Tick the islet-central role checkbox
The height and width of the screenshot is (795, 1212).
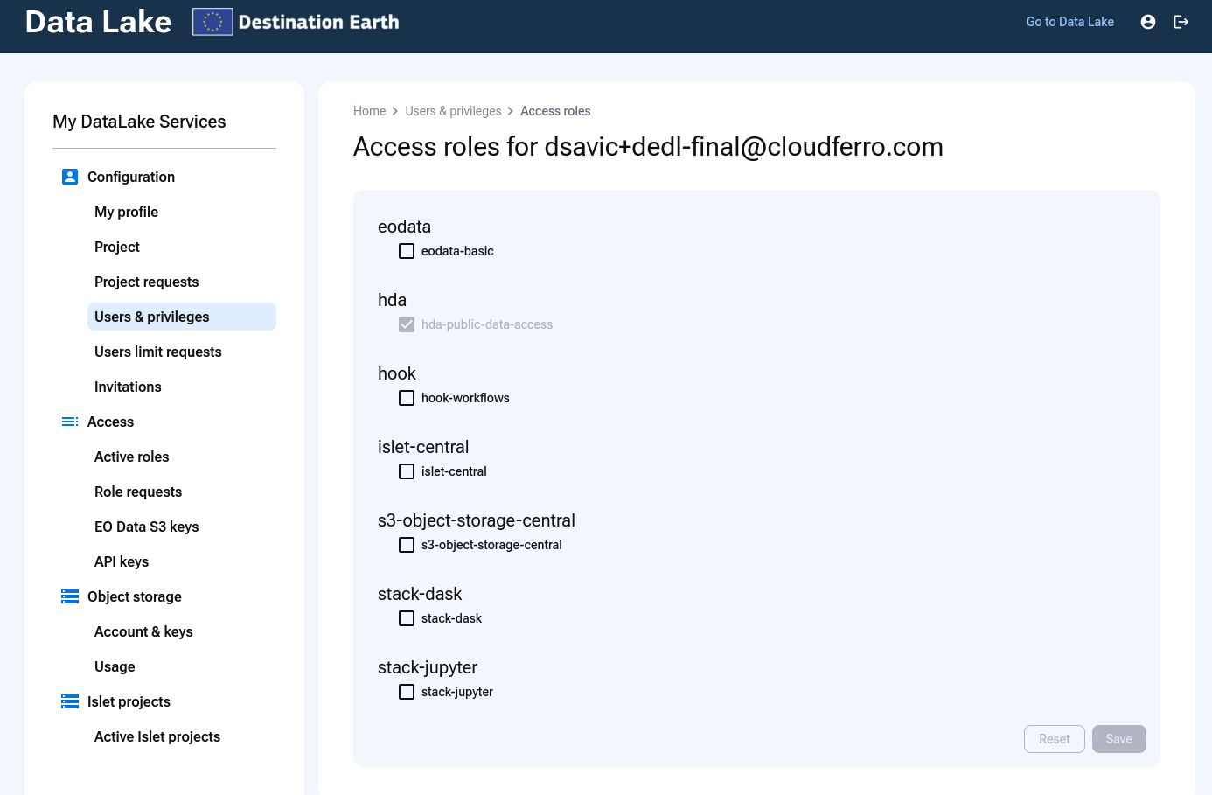pos(407,471)
